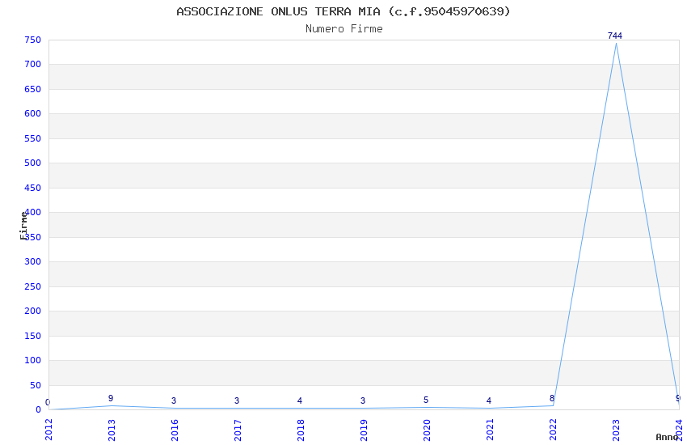This screenshot has height=445, width=687.
Task: Select x-axis year label 2022
Action: tap(554, 430)
